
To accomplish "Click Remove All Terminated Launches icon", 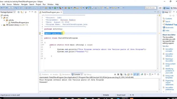I will [x=121, y=74].
